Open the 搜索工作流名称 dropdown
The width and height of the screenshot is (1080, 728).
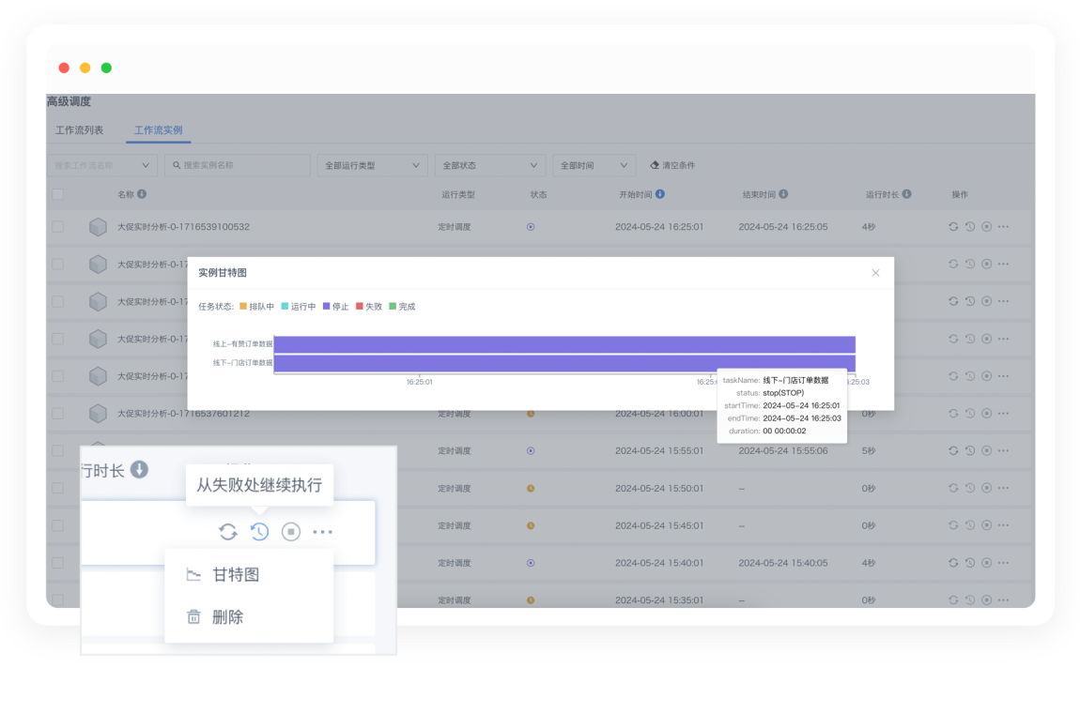[x=102, y=165]
